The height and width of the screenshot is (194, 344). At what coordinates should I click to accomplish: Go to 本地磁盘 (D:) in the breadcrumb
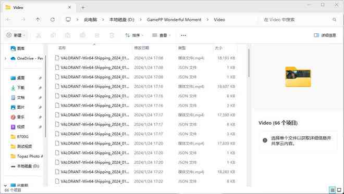click(x=122, y=19)
